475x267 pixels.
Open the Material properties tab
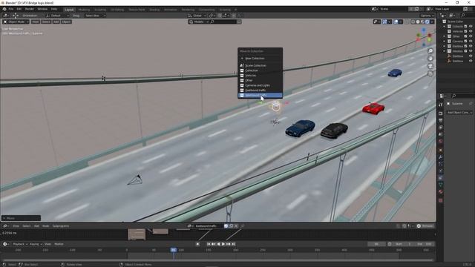coord(440,192)
